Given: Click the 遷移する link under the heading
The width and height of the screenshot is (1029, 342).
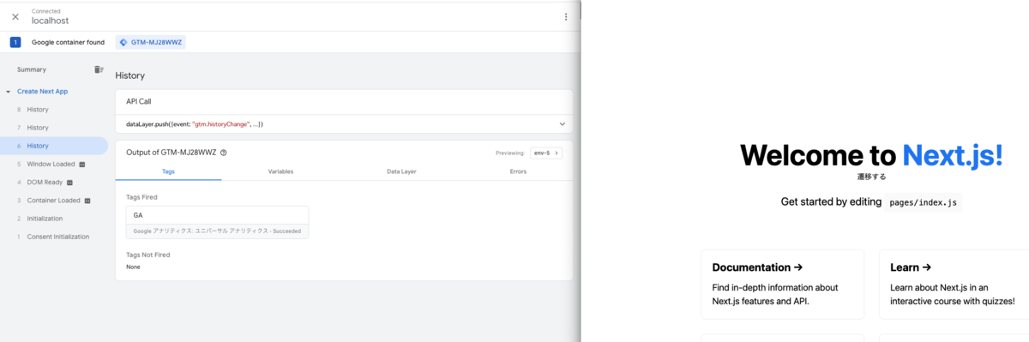Looking at the screenshot, I should [871, 177].
